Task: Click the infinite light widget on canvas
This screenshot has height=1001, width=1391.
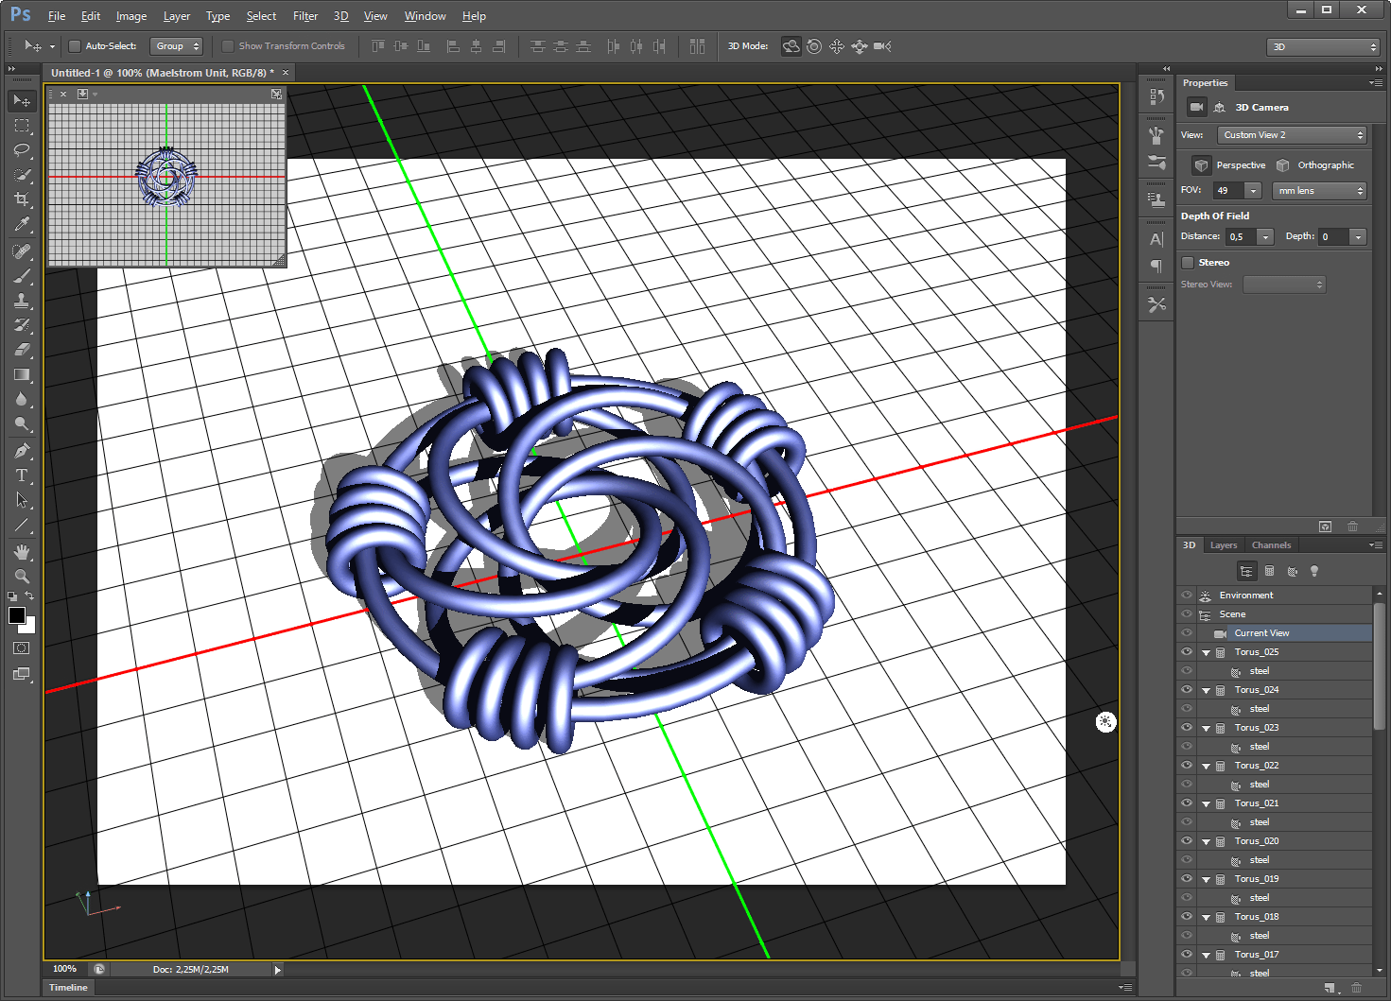Action: click(1105, 722)
